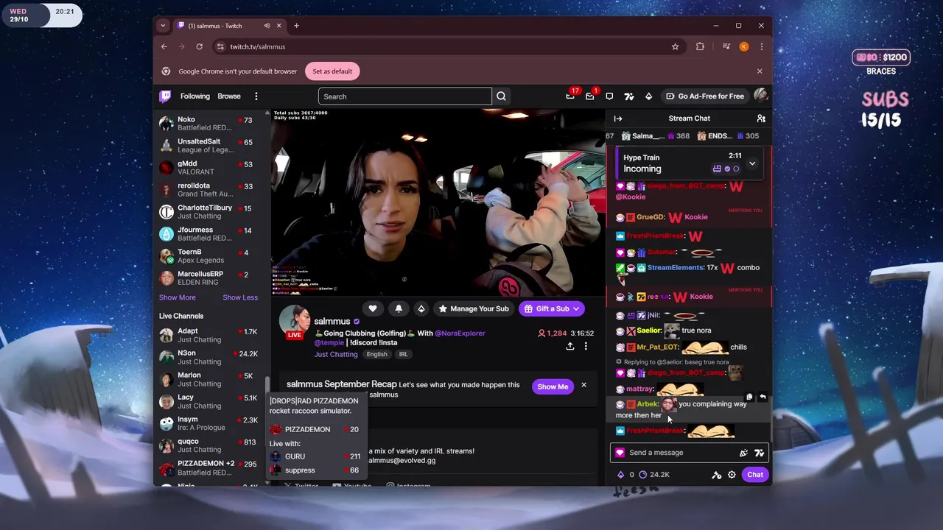Close the September Recap banner
Viewport: 943px width, 530px height.
(x=583, y=385)
